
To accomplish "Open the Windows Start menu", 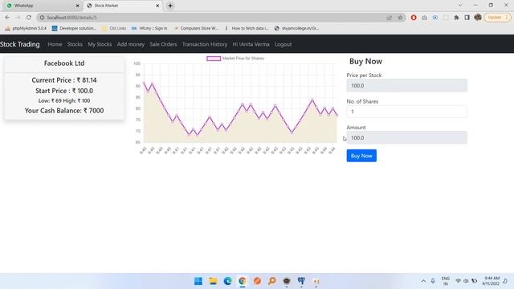I will pyautogui.click(x=198, y=281).
